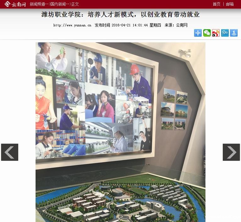This screenshot has width=241, height=222.
Task: Click the 来源：云南网 source text
Action: 176,25
